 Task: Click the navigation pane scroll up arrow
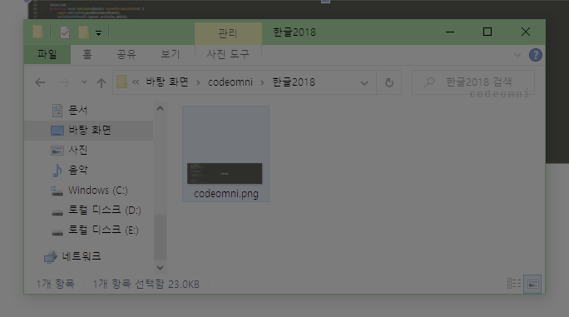[160, 108]
